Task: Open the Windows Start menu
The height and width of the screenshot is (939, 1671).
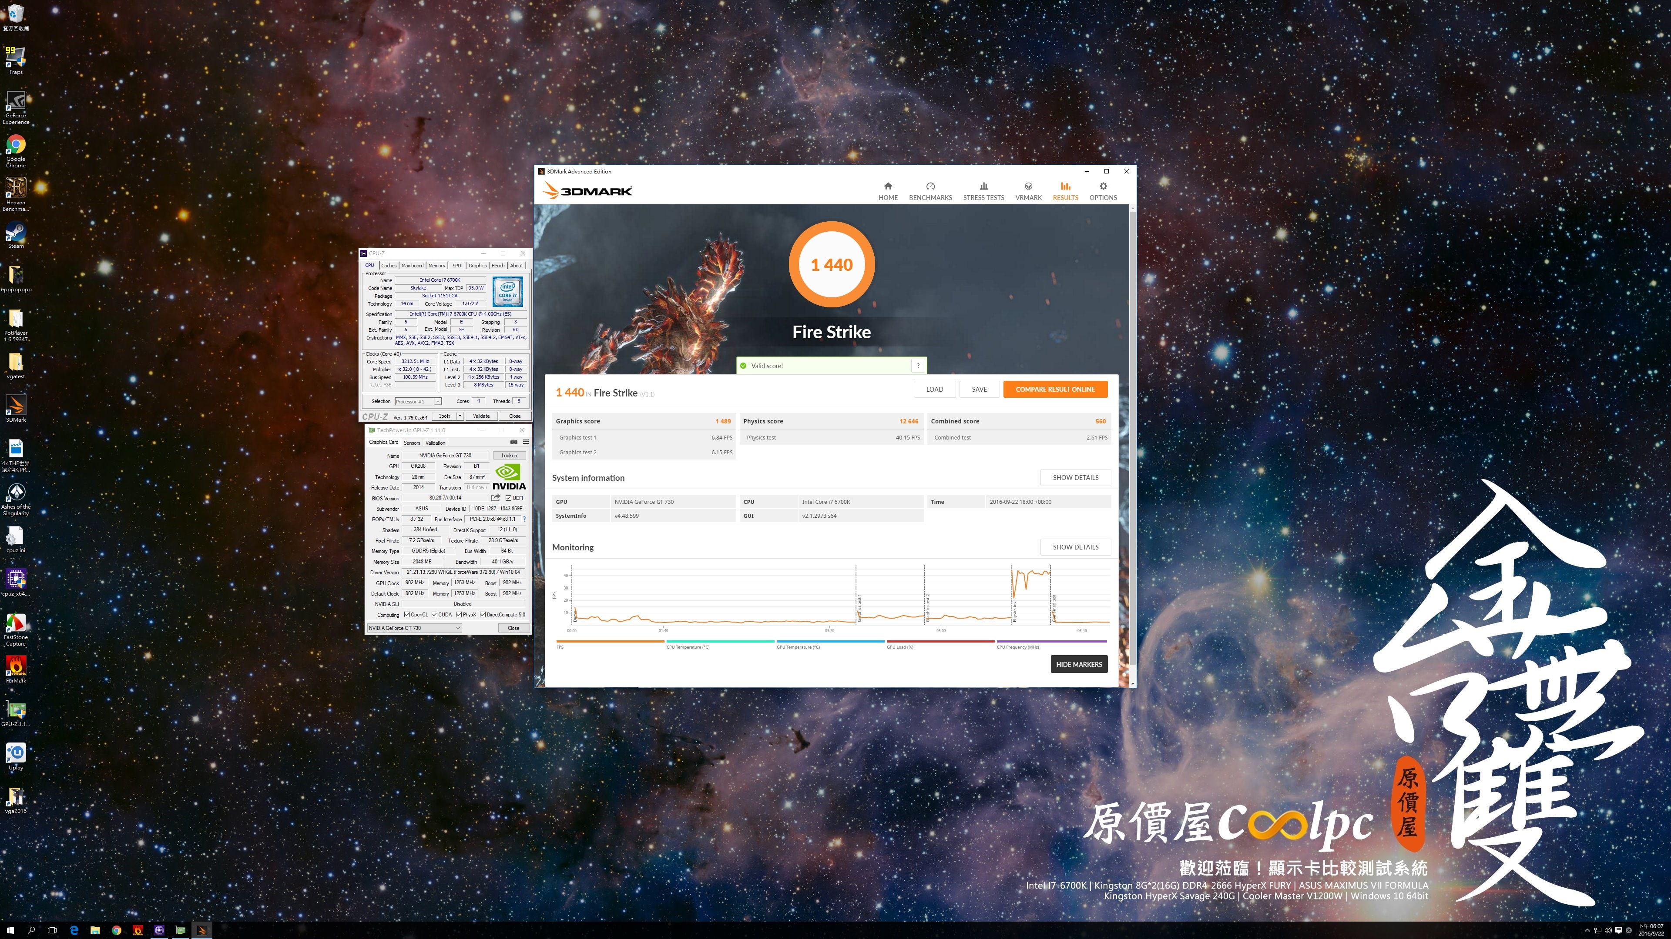Action: pos(10,930)
